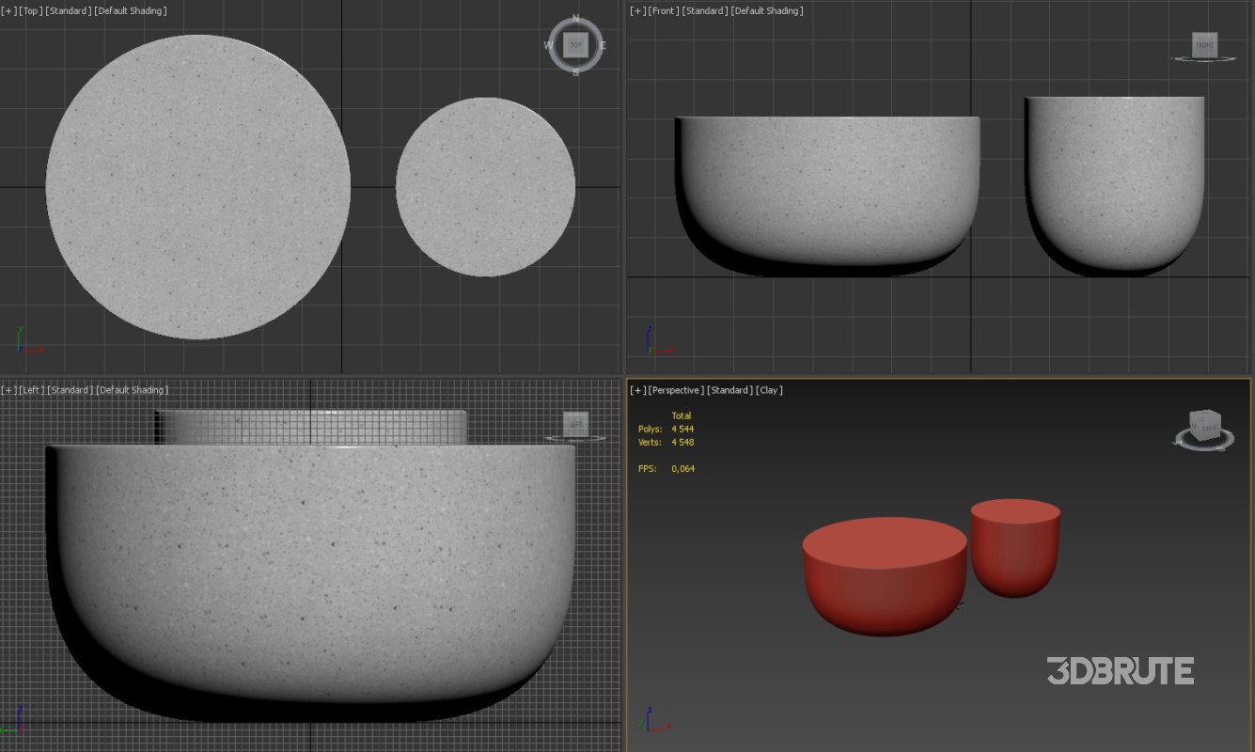Open the [+] menu in the Top viewport
The height and width of the screenshot is (752, 1255).
click(x=8, y=11)
